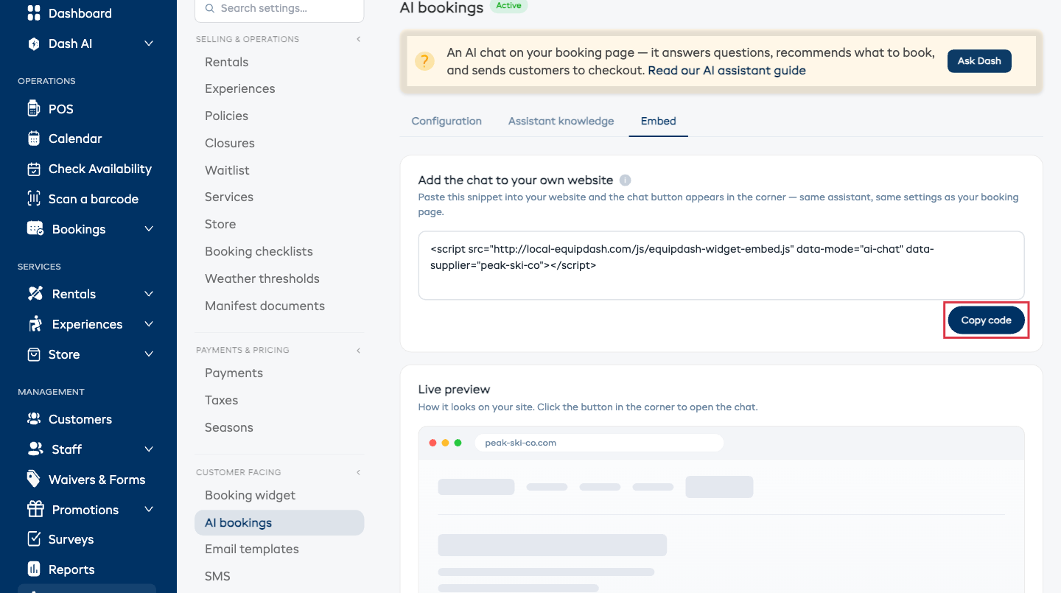The height and width of the screenshot is (593, 1061).
Task: Expand the Rentals sidebar chevron
Action: coord(149,294)
